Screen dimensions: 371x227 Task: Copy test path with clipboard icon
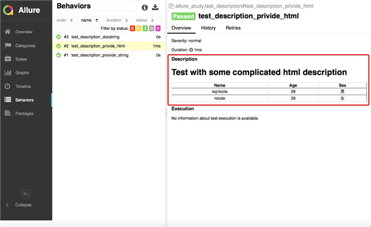[171, 6]
